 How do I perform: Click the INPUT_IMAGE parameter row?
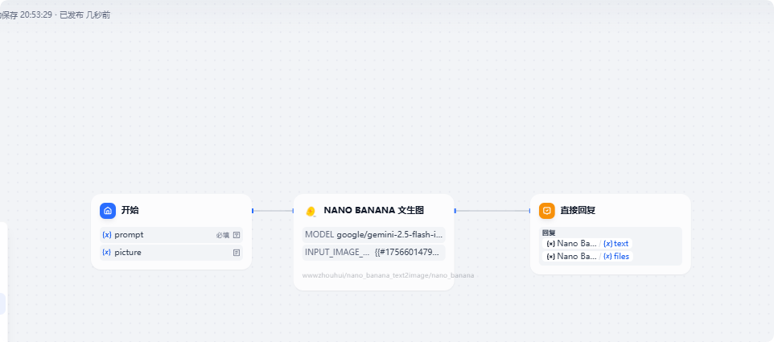(x=373, y=252)
